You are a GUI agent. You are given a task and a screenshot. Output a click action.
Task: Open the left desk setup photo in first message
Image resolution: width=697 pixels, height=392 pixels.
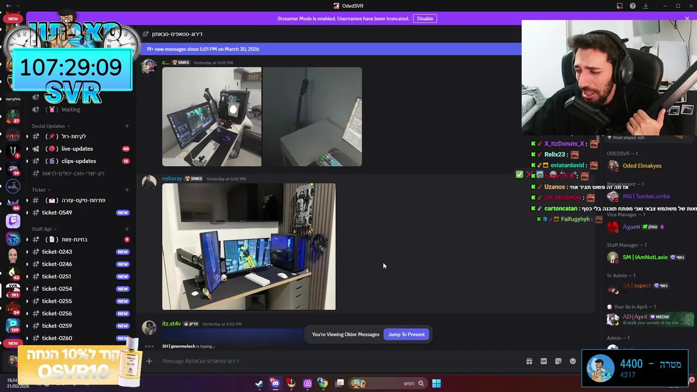coord(212,117)
